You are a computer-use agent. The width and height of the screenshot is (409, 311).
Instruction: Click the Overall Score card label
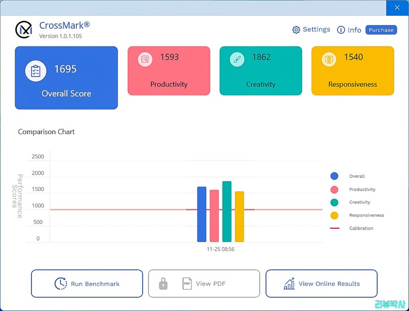pos(66,93)
